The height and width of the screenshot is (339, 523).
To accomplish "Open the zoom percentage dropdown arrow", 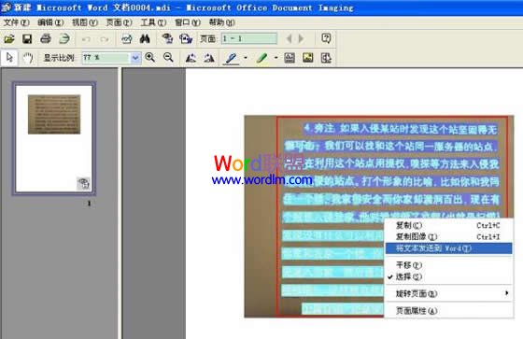I will pyautogui.click(x=135, y=58).
